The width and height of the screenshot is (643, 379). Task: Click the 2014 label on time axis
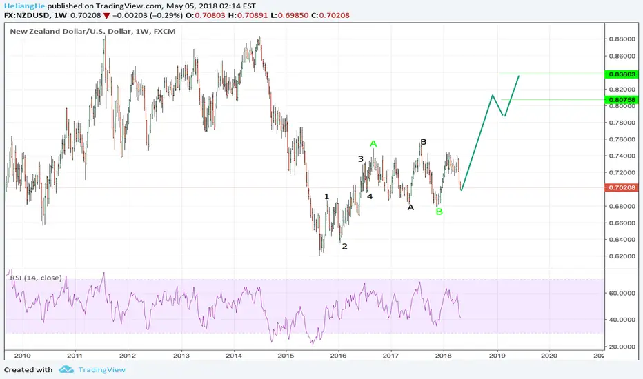point(234,356)
